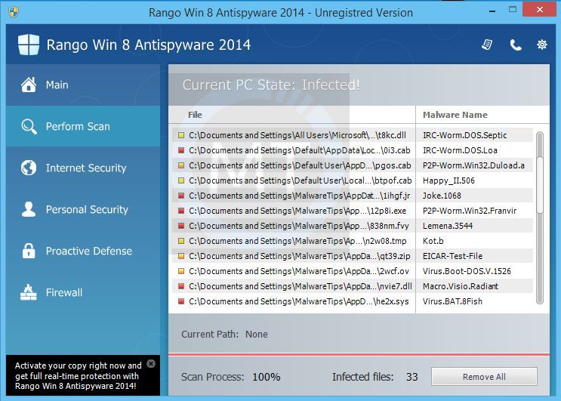Select the pgos.cab file path

coord(300,165)
